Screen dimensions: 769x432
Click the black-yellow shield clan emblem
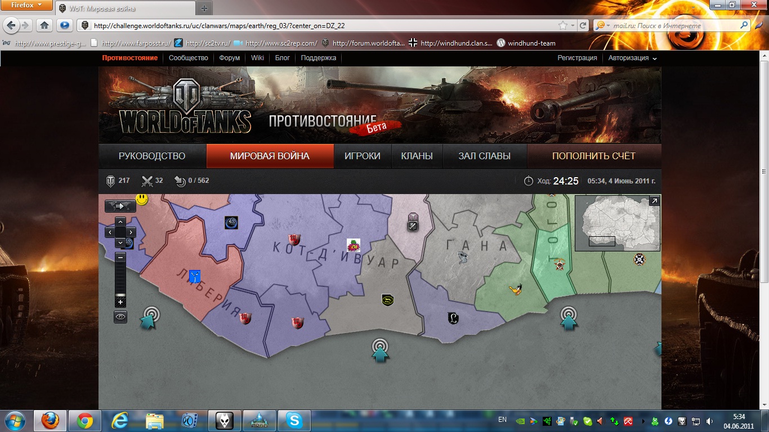pos(387,300)
